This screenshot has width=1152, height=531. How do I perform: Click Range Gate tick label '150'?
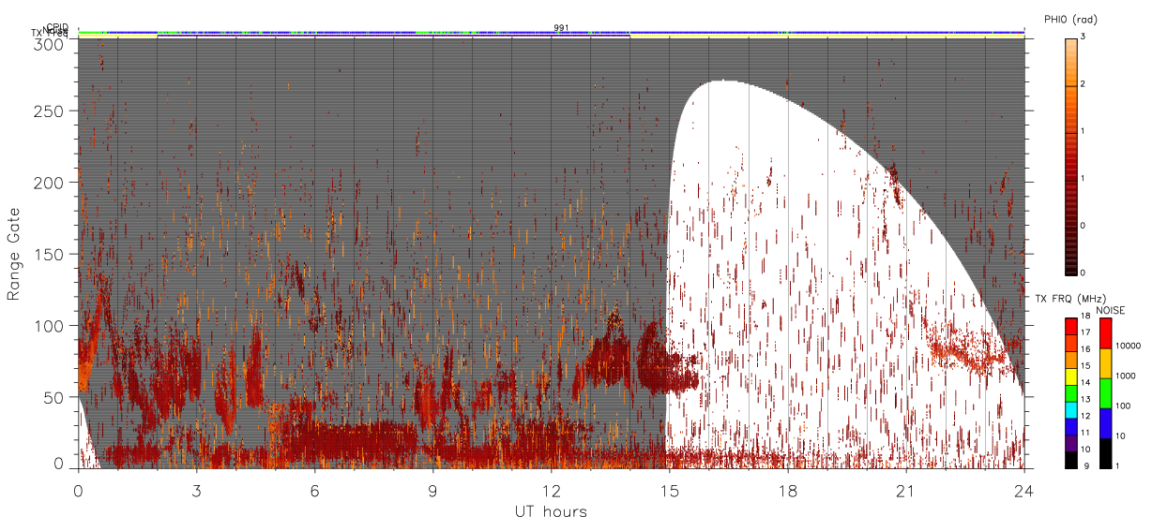click(51, 255)
